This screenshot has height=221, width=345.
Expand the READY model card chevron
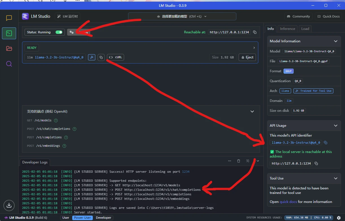(254, 48)
